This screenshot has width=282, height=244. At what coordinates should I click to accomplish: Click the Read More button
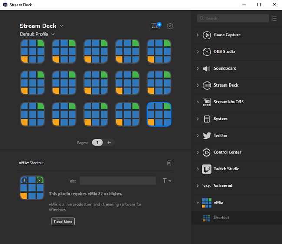[x=63, y=222]
